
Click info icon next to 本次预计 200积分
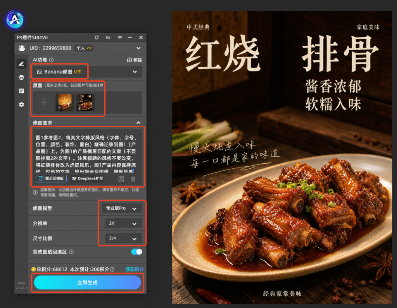point(112,269)
